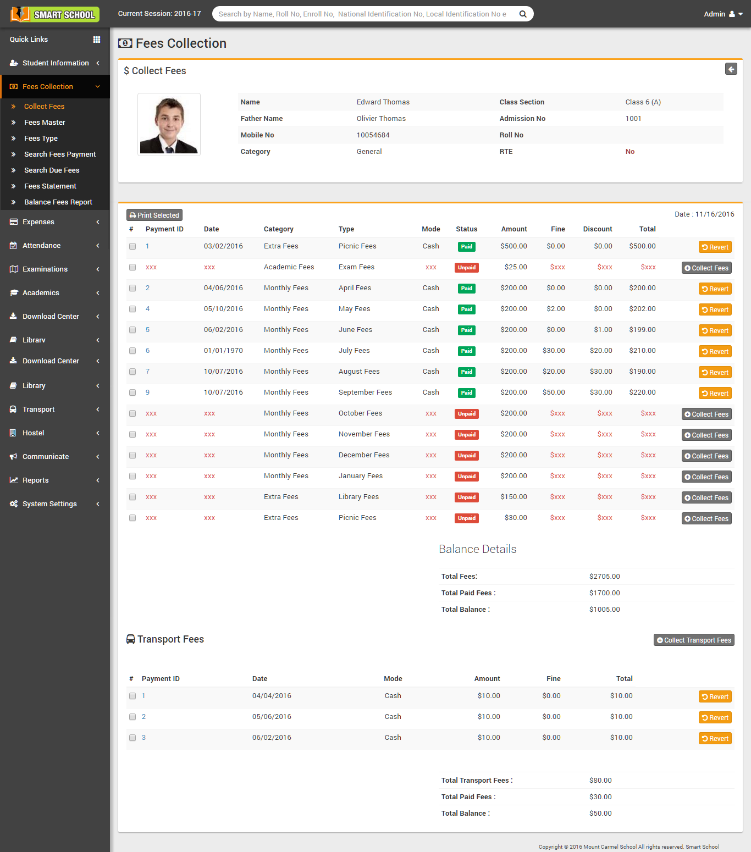Viewport: 751px width, 852px height.
Task: Expand the Expenses sidebar section
Action: (38, 222)
